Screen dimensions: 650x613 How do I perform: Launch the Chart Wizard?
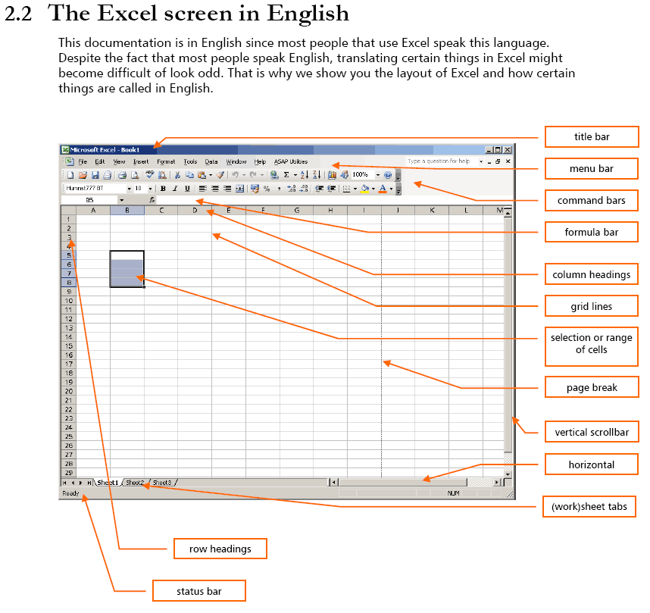[x=332, y=175]
